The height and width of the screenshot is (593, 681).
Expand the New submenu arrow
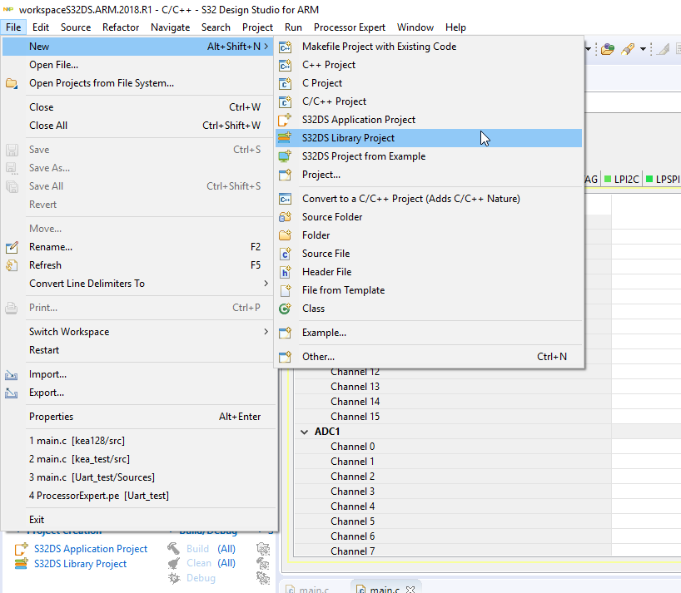point(266,47)
